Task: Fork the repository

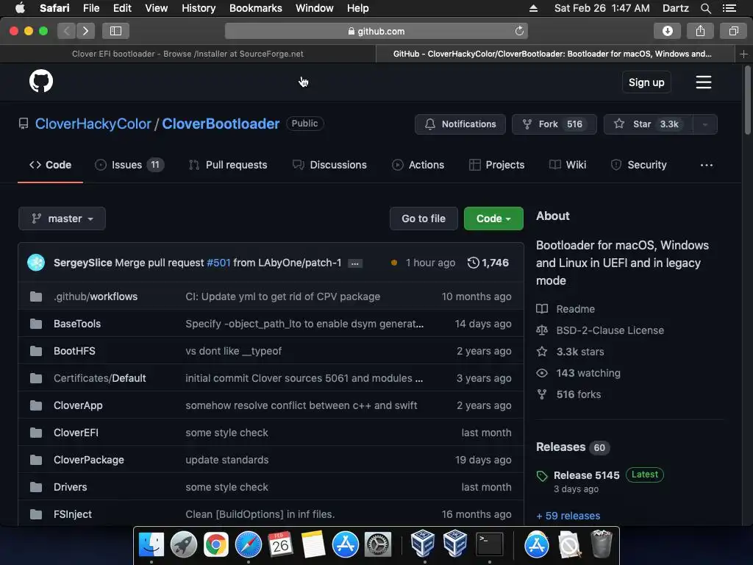Action: tap(554, 124)
